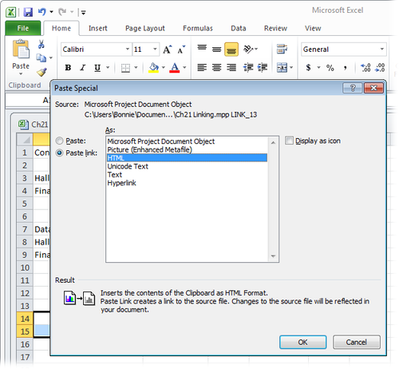Click Middle Align icon
The height and width of the screenshot is (369, 399).
[x=216, y=50]
